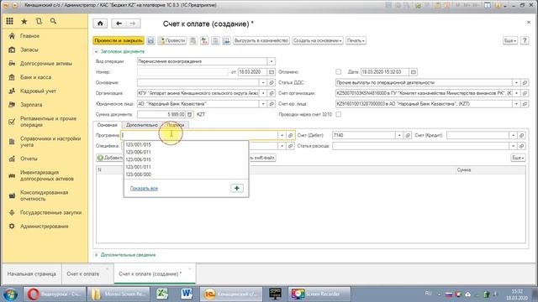Open calculator for Сумма документа field
The image size is (538, 302).
[x=190, y=114]
